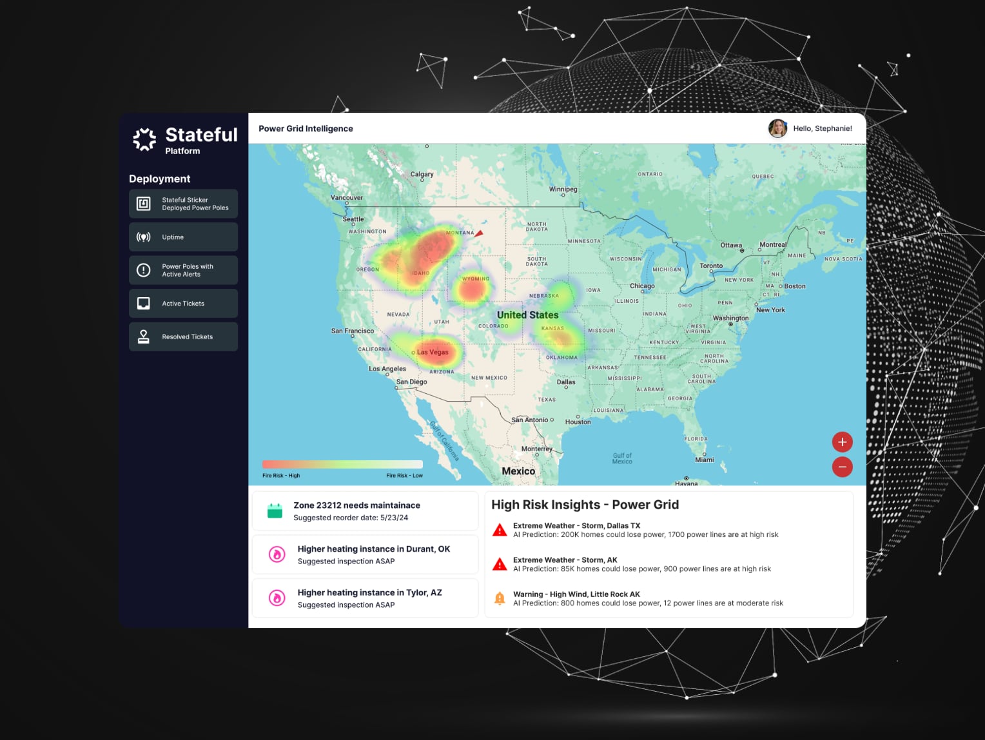Image resolution: width=985 pixels, height=740 pixels.
Task: Open Stateful Sticker Deployed Power Poles
Action: [195, 204]
